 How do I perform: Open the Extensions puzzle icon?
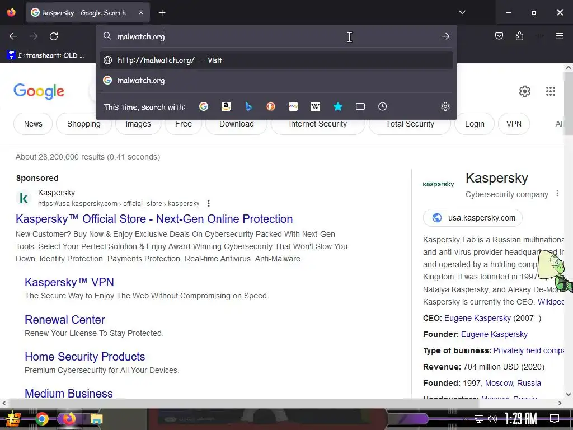[x=519, y=36]
